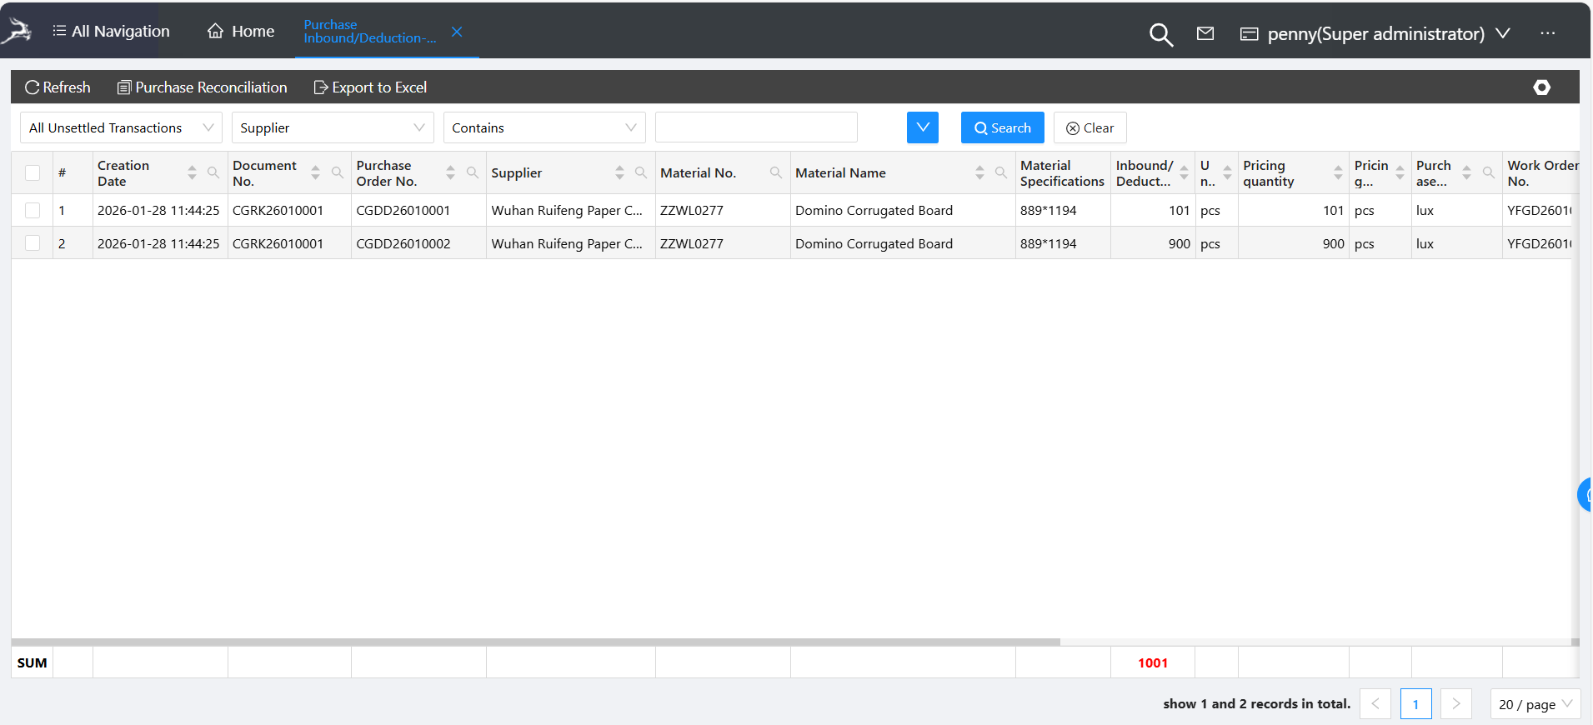Open the 20 / page size dropdown

click(1535, 704)
